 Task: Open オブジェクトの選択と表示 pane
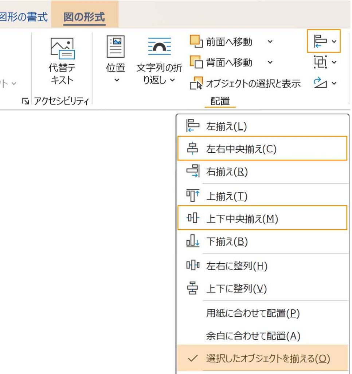pos(253,84)
